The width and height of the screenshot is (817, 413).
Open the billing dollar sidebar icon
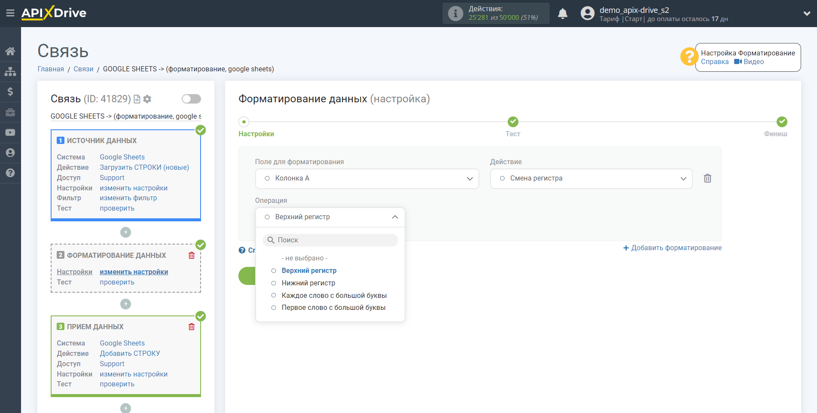[10, 92]
